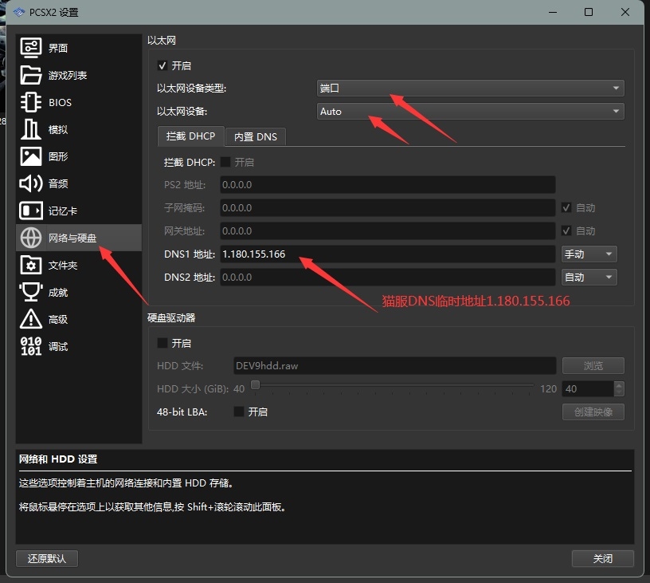
Task: Minimize the PCSX2 设置 window
Action: pyautogui.click(x=553, y=12)
